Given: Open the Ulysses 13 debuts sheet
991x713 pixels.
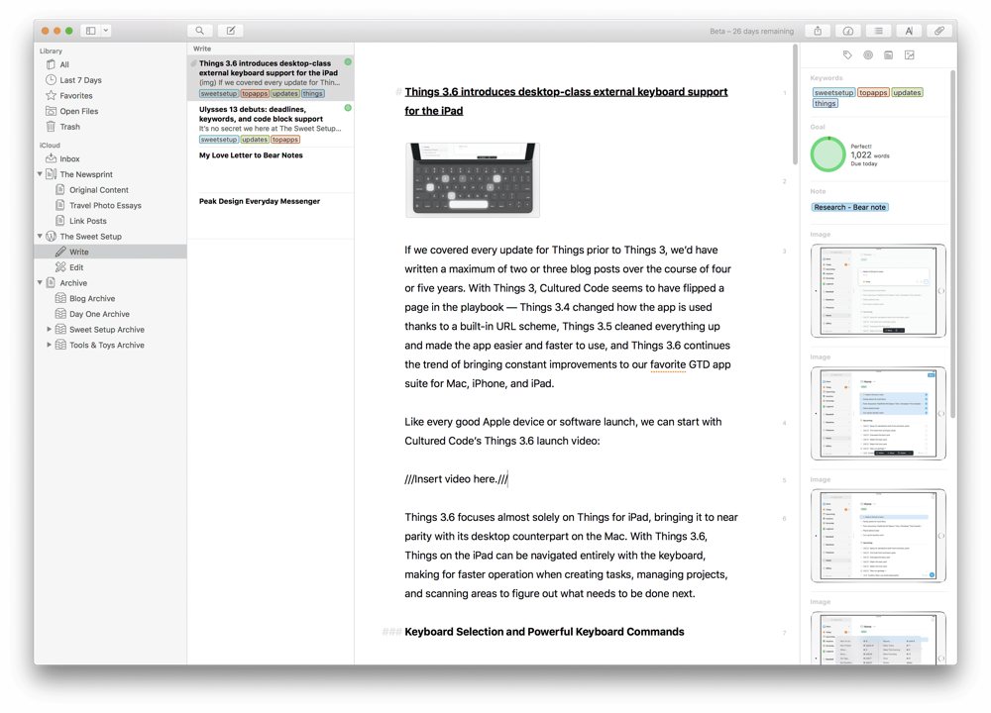Looking at the screenshot, I should (271, 124).
